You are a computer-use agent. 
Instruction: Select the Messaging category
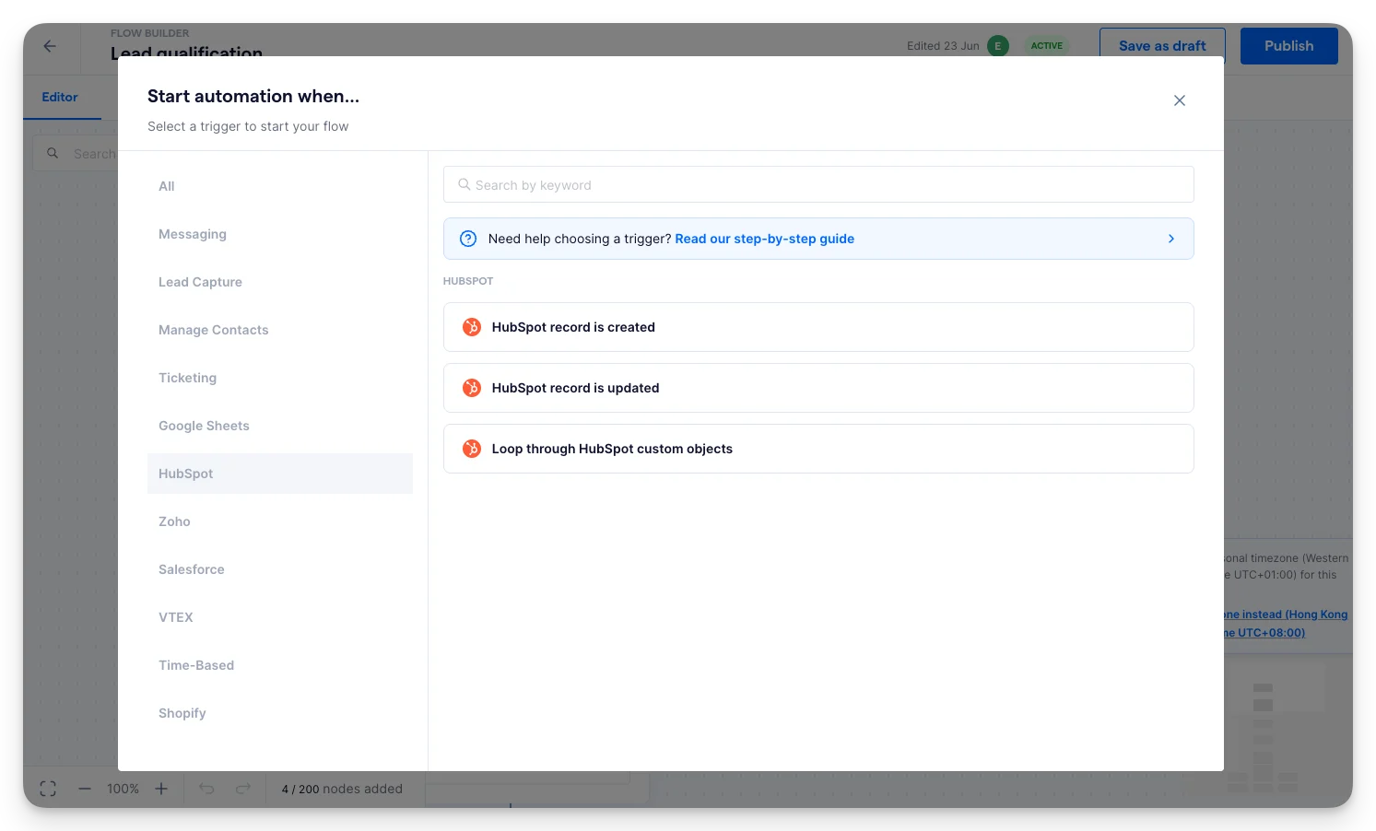tap(280, 234)
